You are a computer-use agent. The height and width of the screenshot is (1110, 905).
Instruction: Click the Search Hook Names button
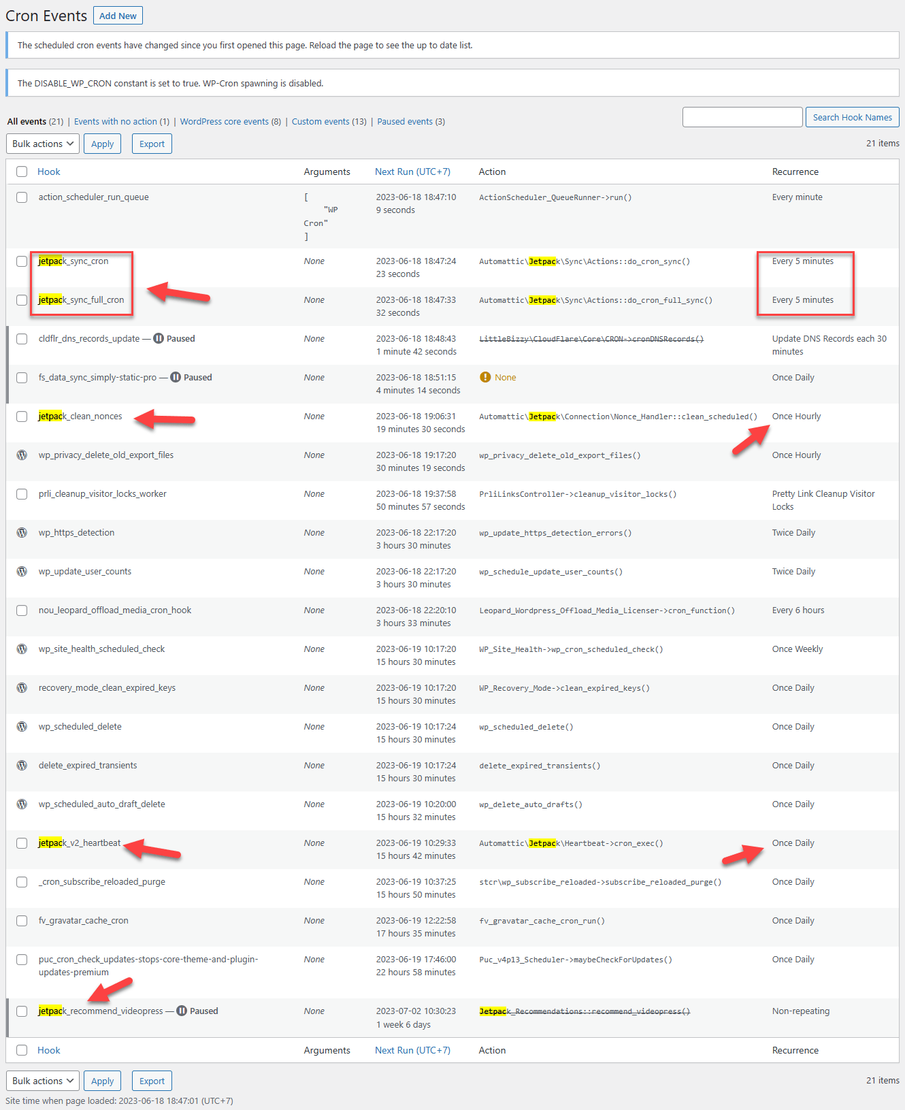point(852,117)
